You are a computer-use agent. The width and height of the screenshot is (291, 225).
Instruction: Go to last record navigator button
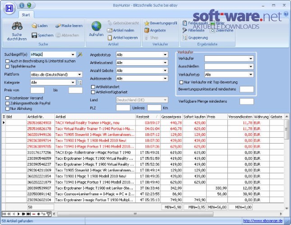click(28, 214)
